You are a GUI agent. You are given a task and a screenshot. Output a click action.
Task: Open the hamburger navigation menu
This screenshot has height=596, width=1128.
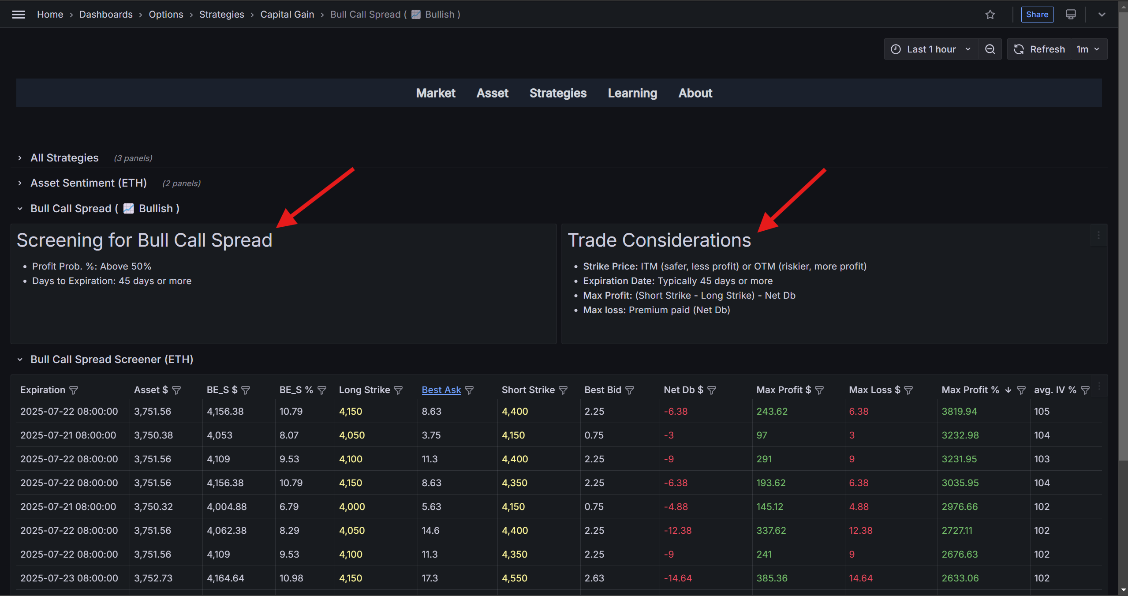18,15
